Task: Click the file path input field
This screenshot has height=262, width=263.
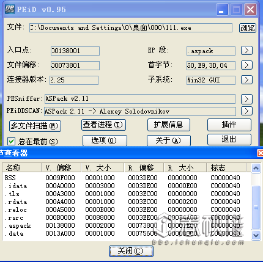Action: pyautogui.click(x=131, y=27)
